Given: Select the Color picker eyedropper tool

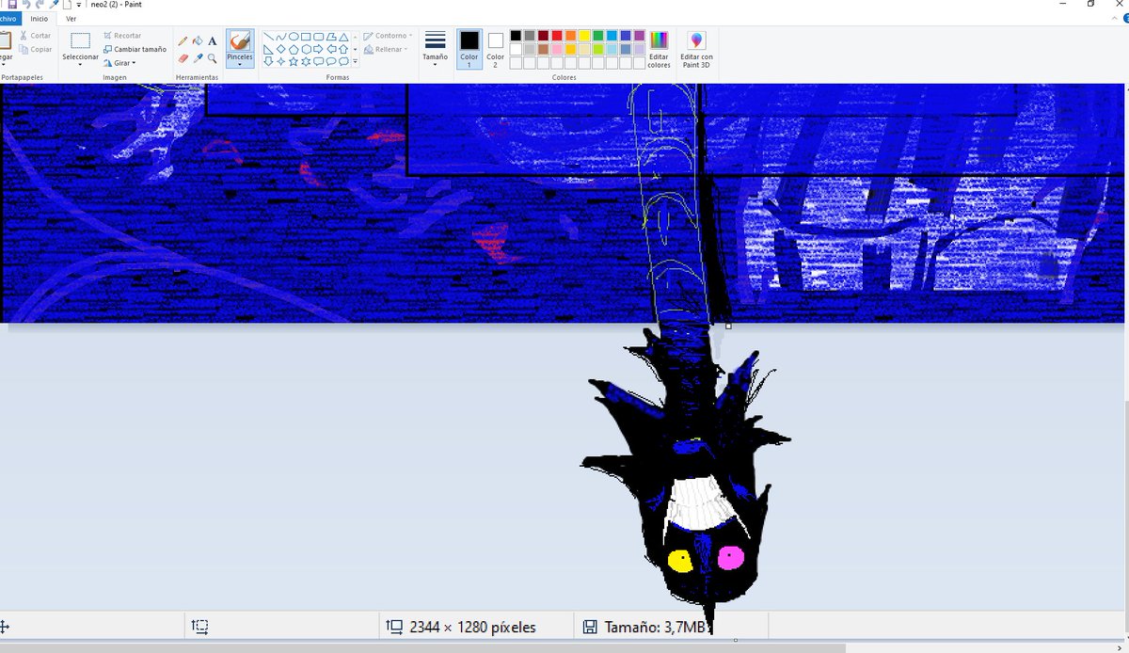Looking at the screenshot, I should (x=198, y=58).
